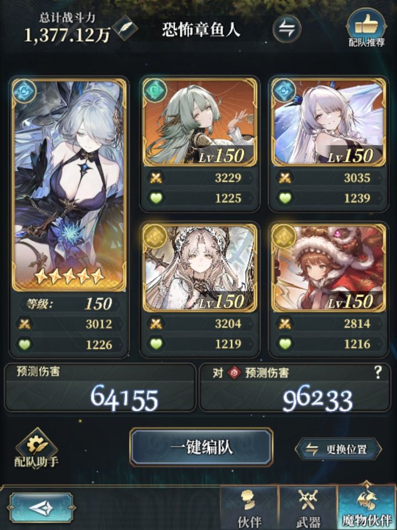397x530 pixels.
Task: Click the wind element badge on green-haired card
Action: [x=154, y=91]
